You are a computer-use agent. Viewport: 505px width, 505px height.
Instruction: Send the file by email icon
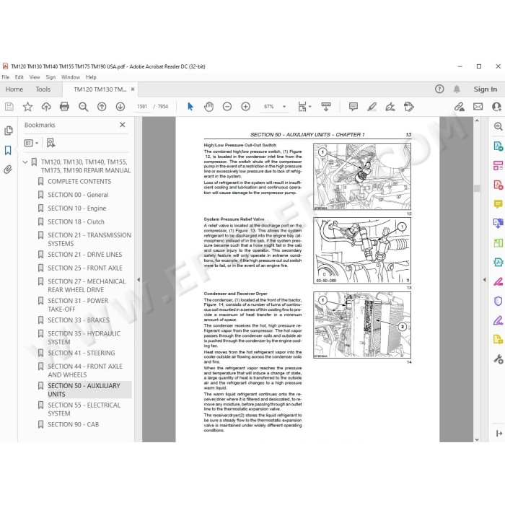click(478, 107)
